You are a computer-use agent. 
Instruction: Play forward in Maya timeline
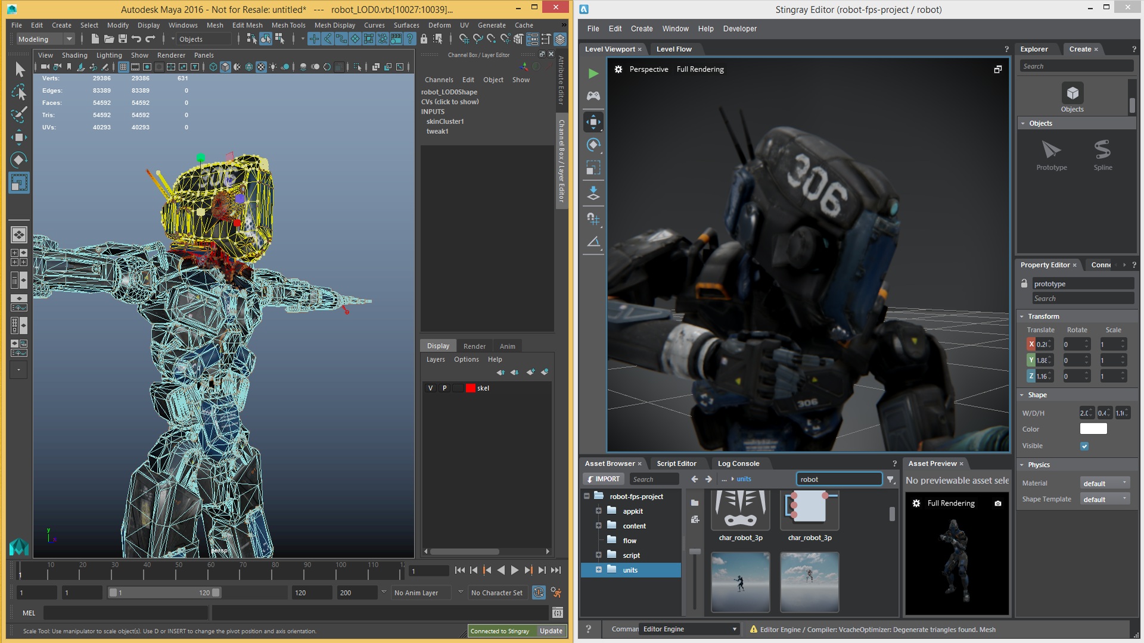point(514,570)
